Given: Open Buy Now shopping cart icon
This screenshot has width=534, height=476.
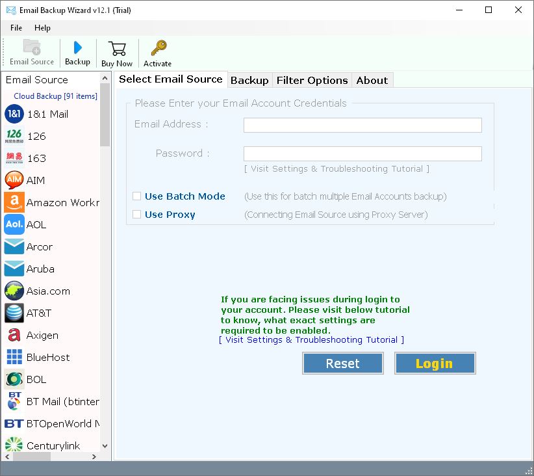Looking at the screenshot, I should point(117,52).
